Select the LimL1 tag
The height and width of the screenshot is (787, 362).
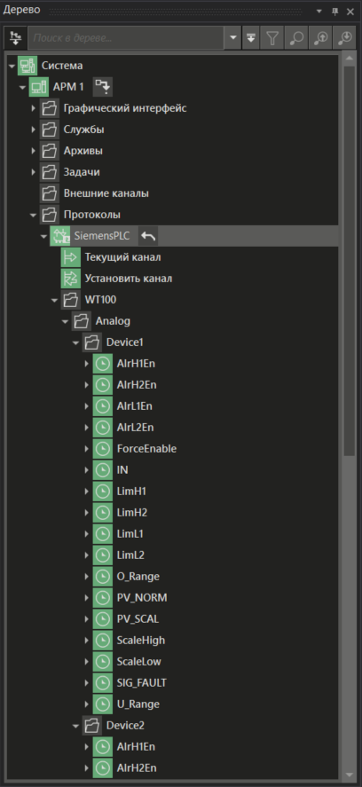(130, 533)
